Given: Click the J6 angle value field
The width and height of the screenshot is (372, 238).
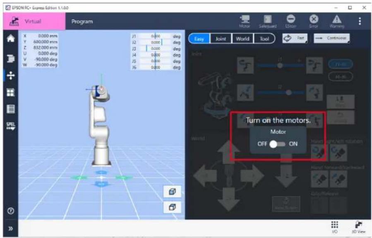Looking at the screenshot, I should [x=155, y=67].
